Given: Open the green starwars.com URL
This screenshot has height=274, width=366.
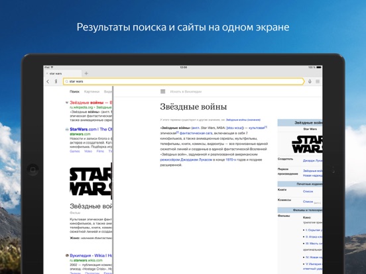Looking at the screenshot, I should click(x=80, y=134).
